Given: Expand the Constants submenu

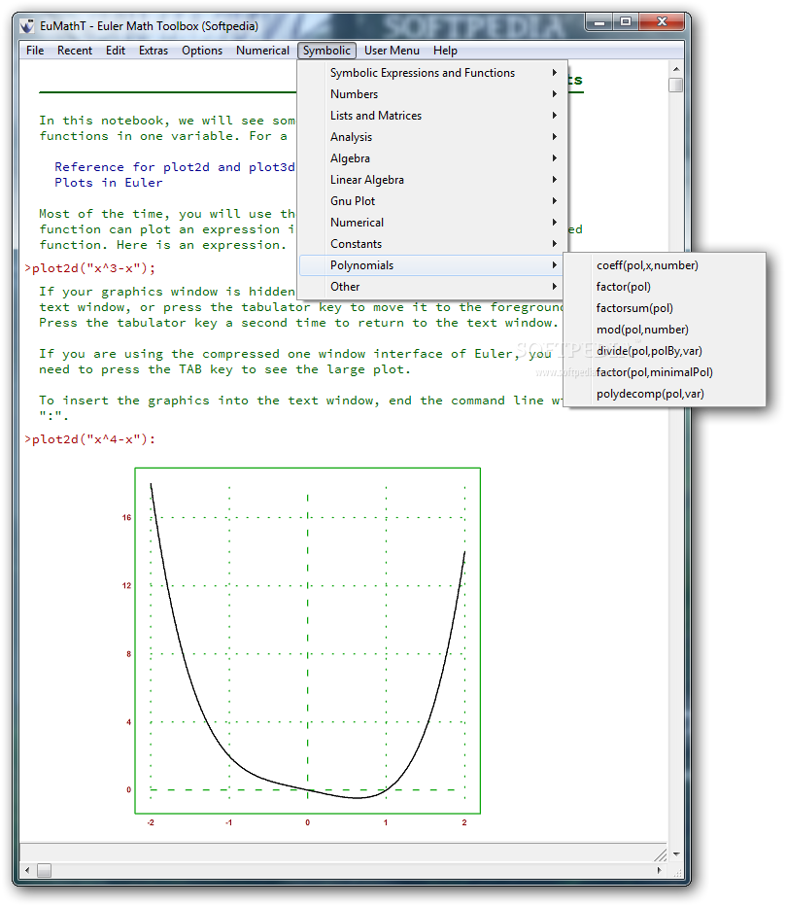Looking at the screenshot, I should pos(431,244).
